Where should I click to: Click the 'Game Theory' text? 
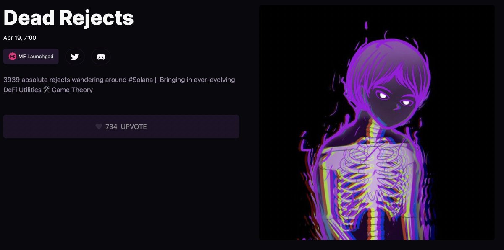(x=72, y=90)
